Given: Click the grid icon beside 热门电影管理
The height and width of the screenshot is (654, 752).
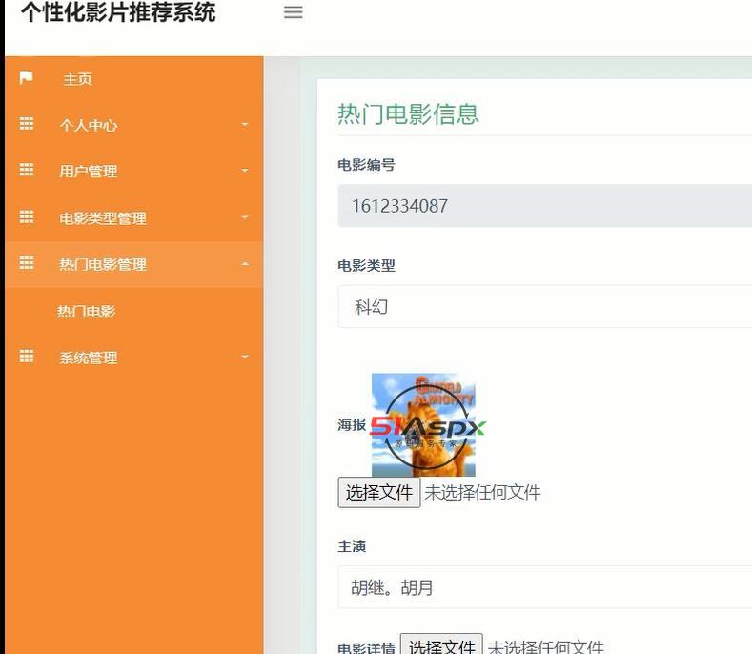Looking at the screenshot, I should pyautogui.click(x=27, y=263).
